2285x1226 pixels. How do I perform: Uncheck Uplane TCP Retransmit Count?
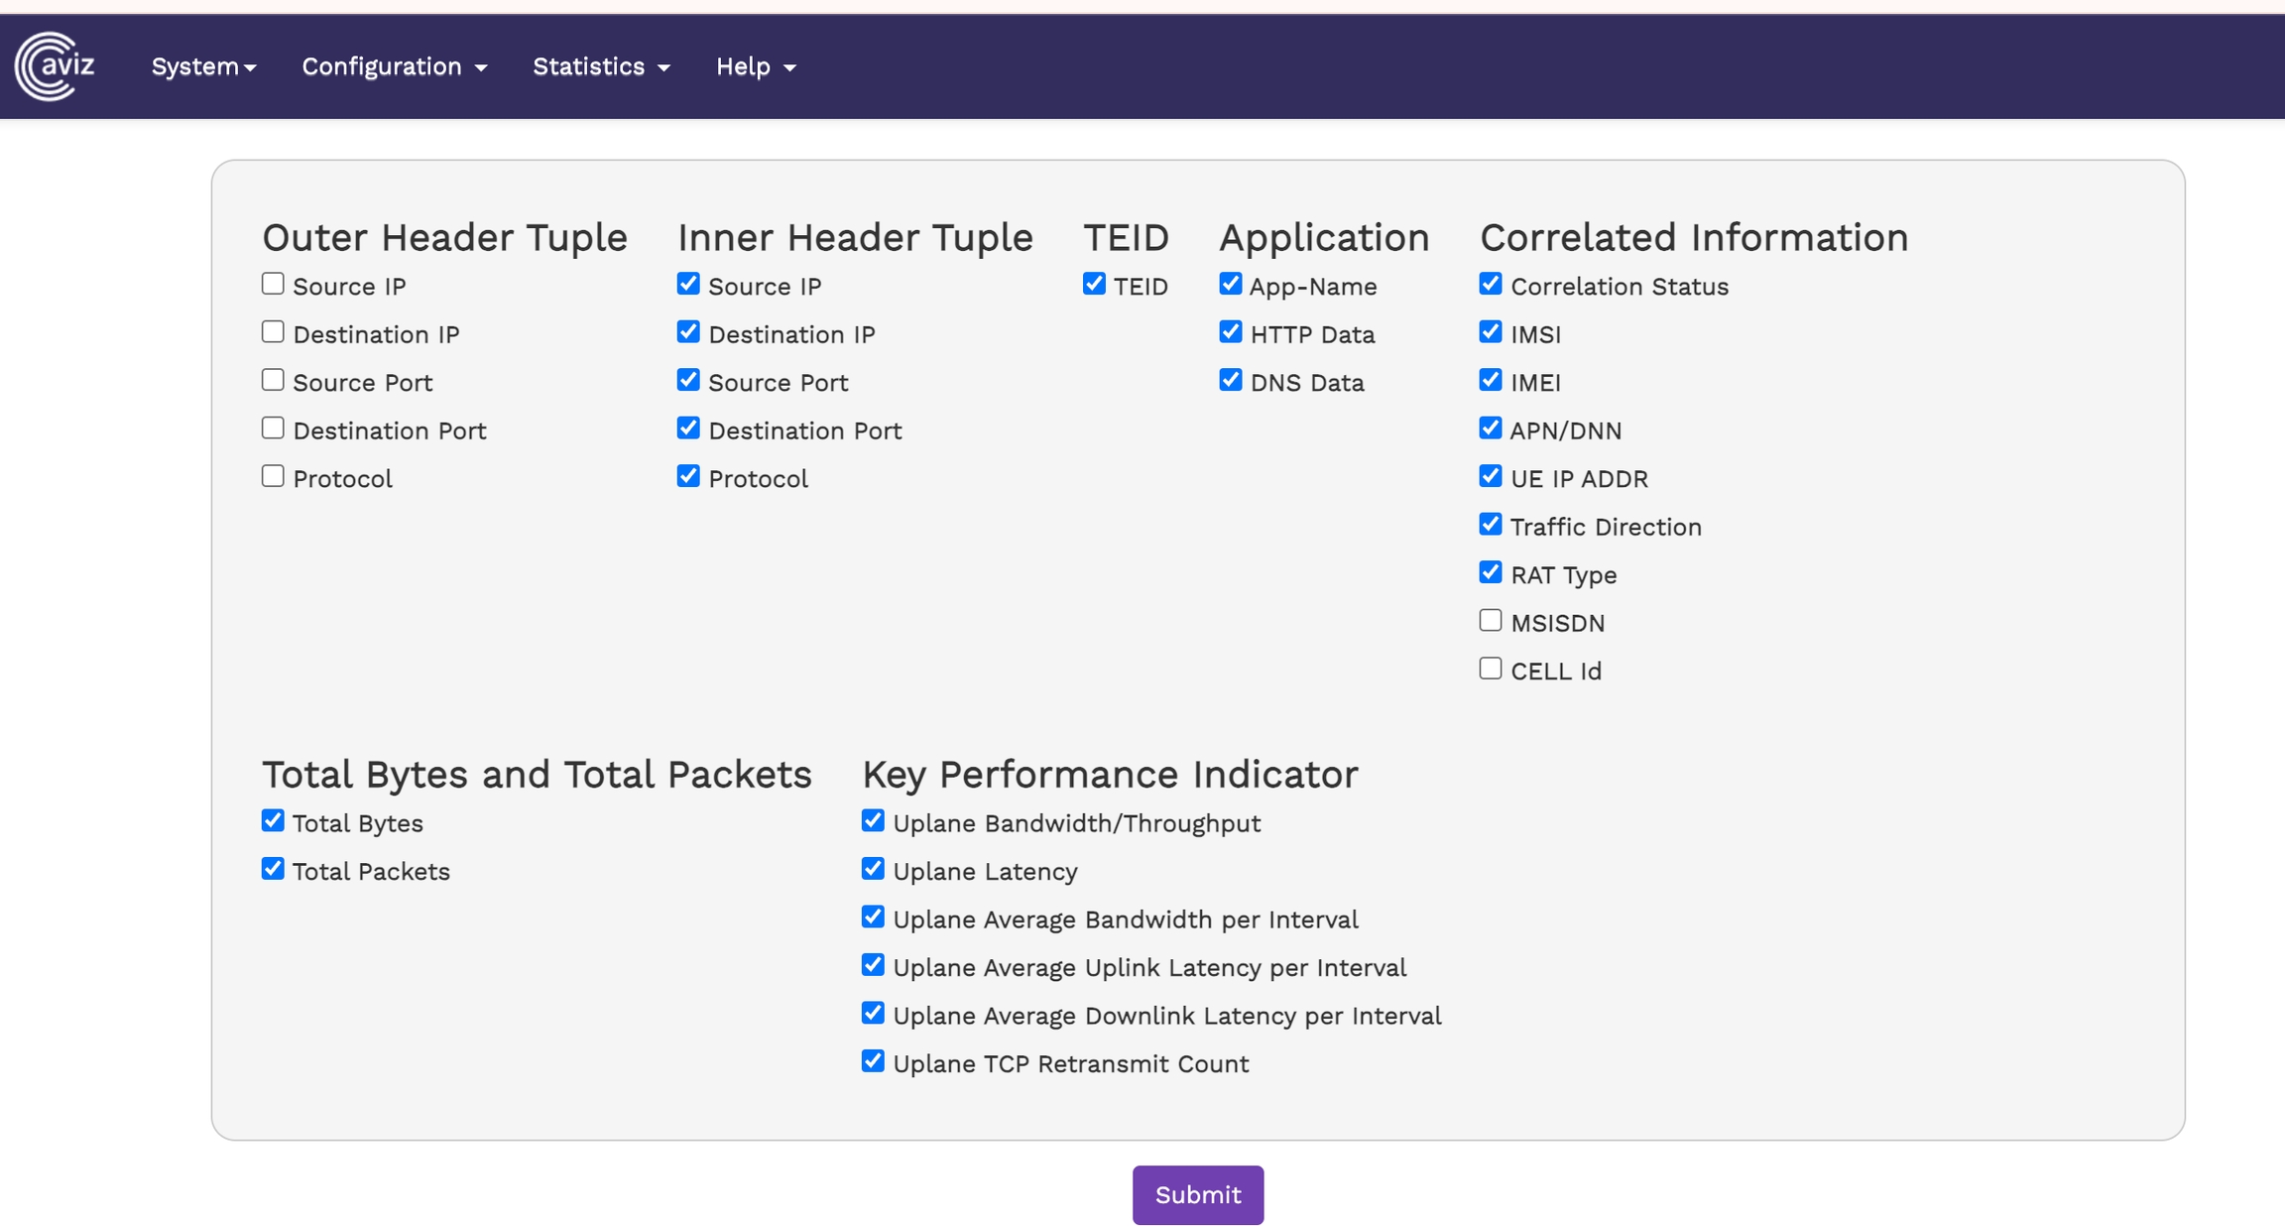coord(873,1062)
